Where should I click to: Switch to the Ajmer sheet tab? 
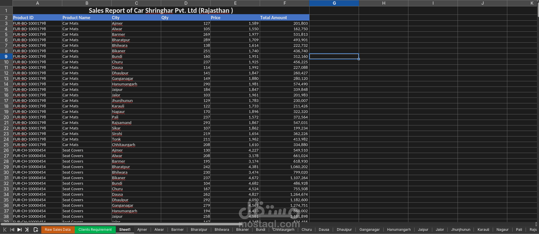click(142, 230)
